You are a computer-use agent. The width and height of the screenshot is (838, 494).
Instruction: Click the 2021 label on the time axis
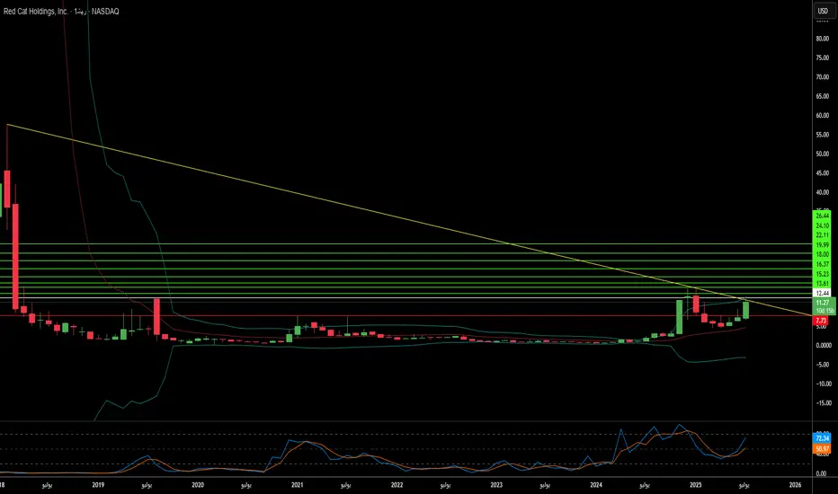click(x=297, y=484)
